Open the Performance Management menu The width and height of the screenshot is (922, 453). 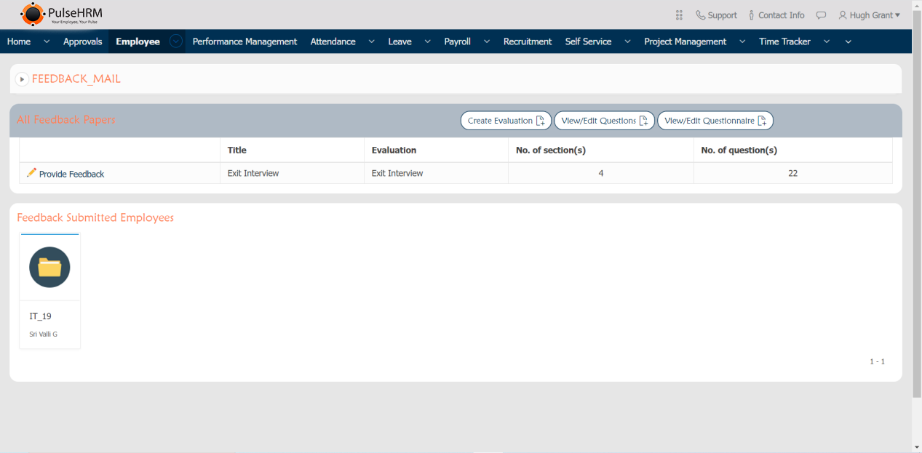pyautogui.click(x=245, y=41)
